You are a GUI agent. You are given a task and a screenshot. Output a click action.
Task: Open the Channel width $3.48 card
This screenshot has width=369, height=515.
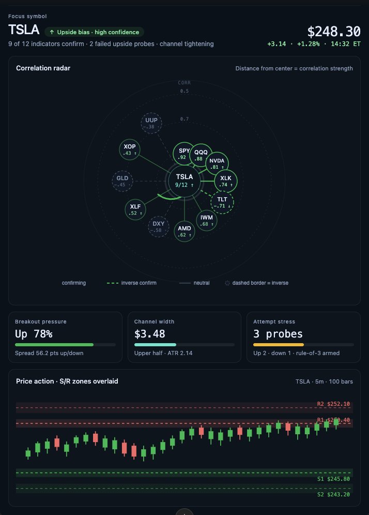[185, 337]
